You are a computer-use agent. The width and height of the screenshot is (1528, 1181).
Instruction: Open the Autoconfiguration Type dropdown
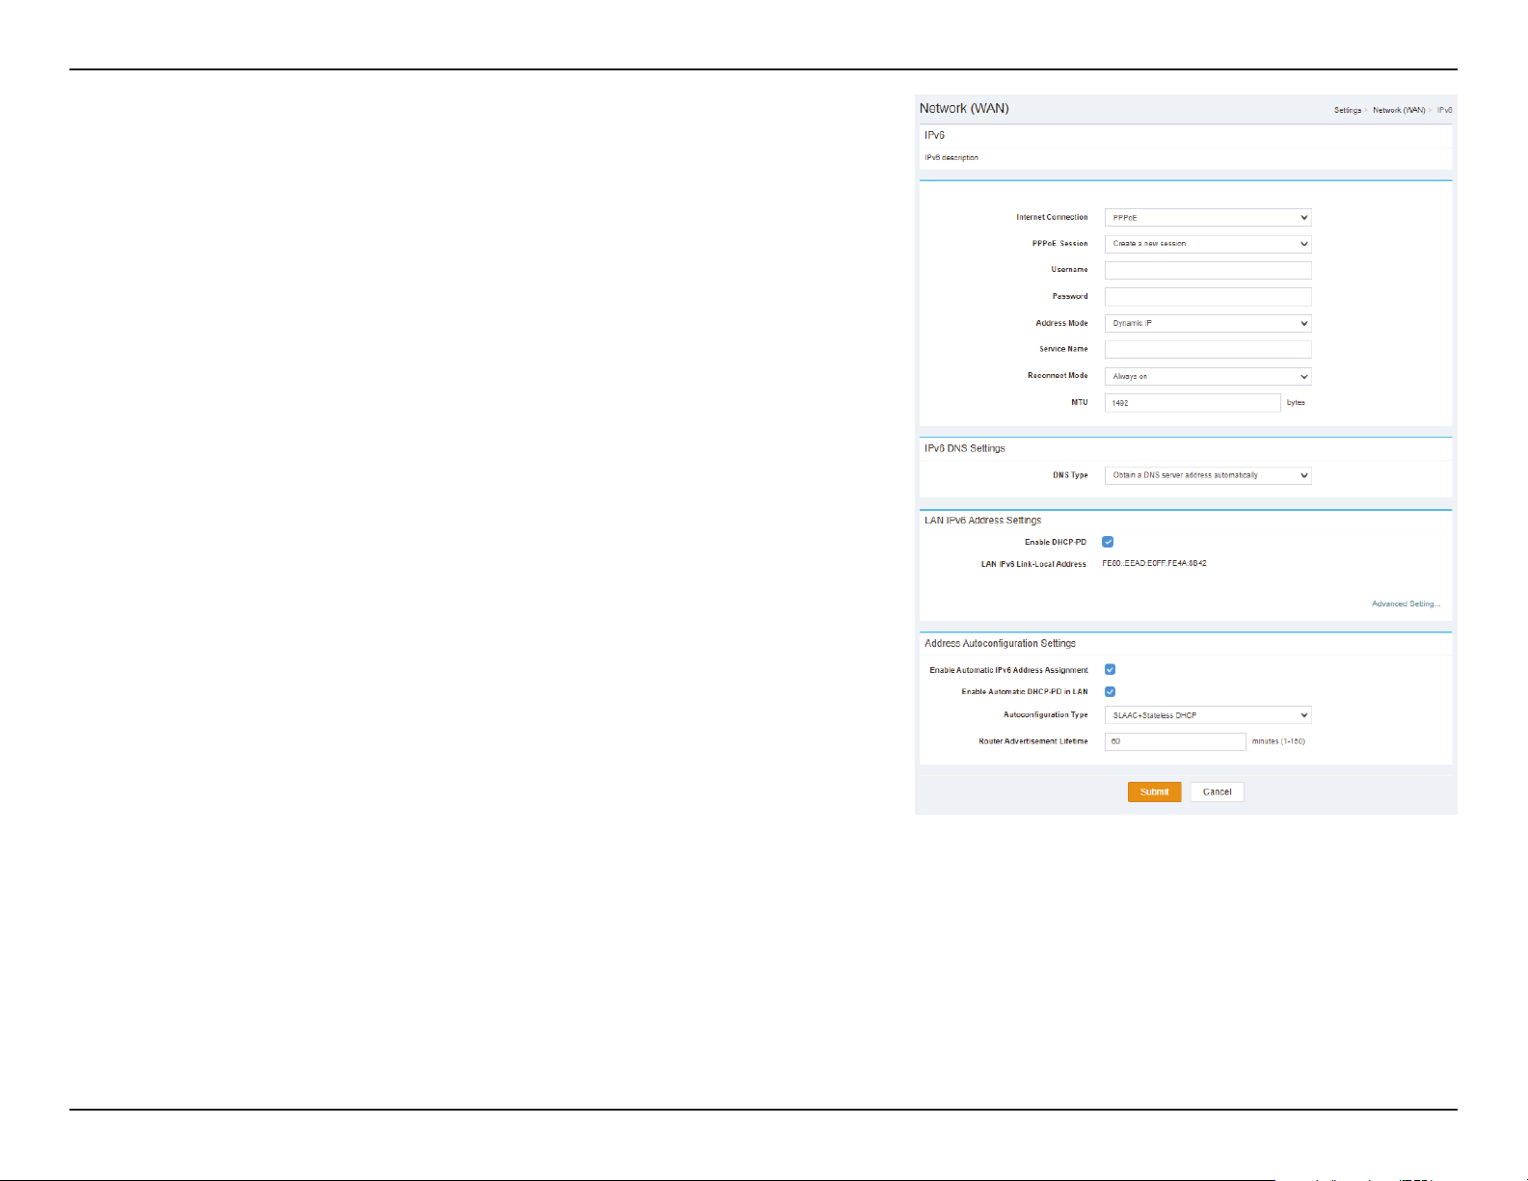click(1208, 715)
